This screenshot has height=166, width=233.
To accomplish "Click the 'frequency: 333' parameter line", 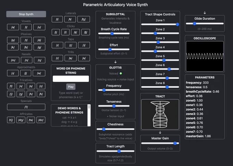I will [x=197, y=83].
